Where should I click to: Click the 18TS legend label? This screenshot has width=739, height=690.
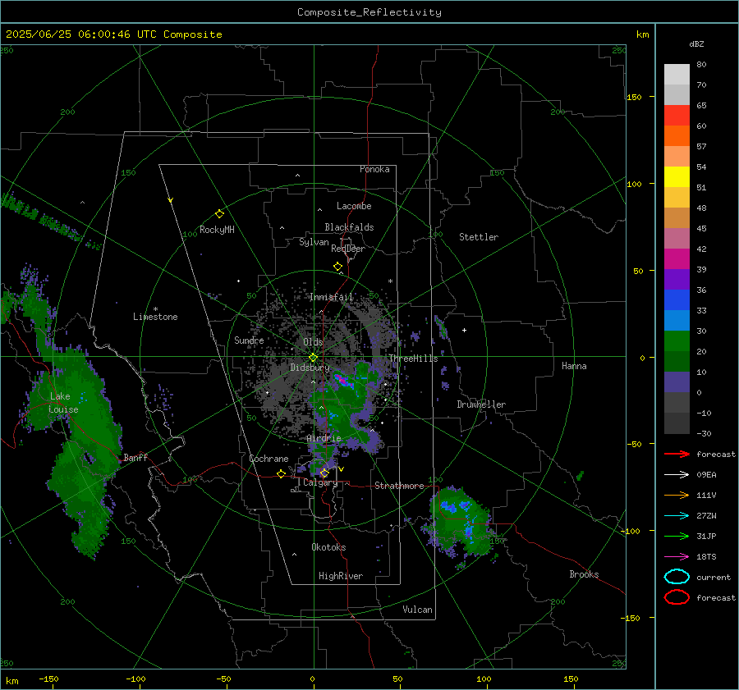(706, 557)
